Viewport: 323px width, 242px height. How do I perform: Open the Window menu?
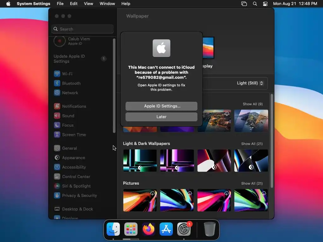coord(107,4)
